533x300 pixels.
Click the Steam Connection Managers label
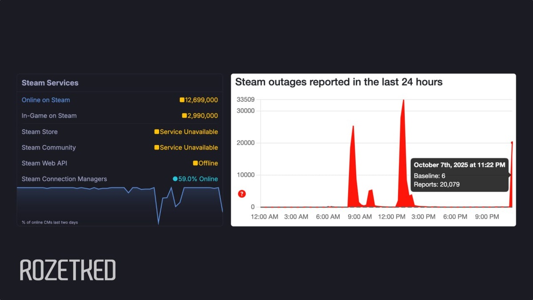[64, 179]
